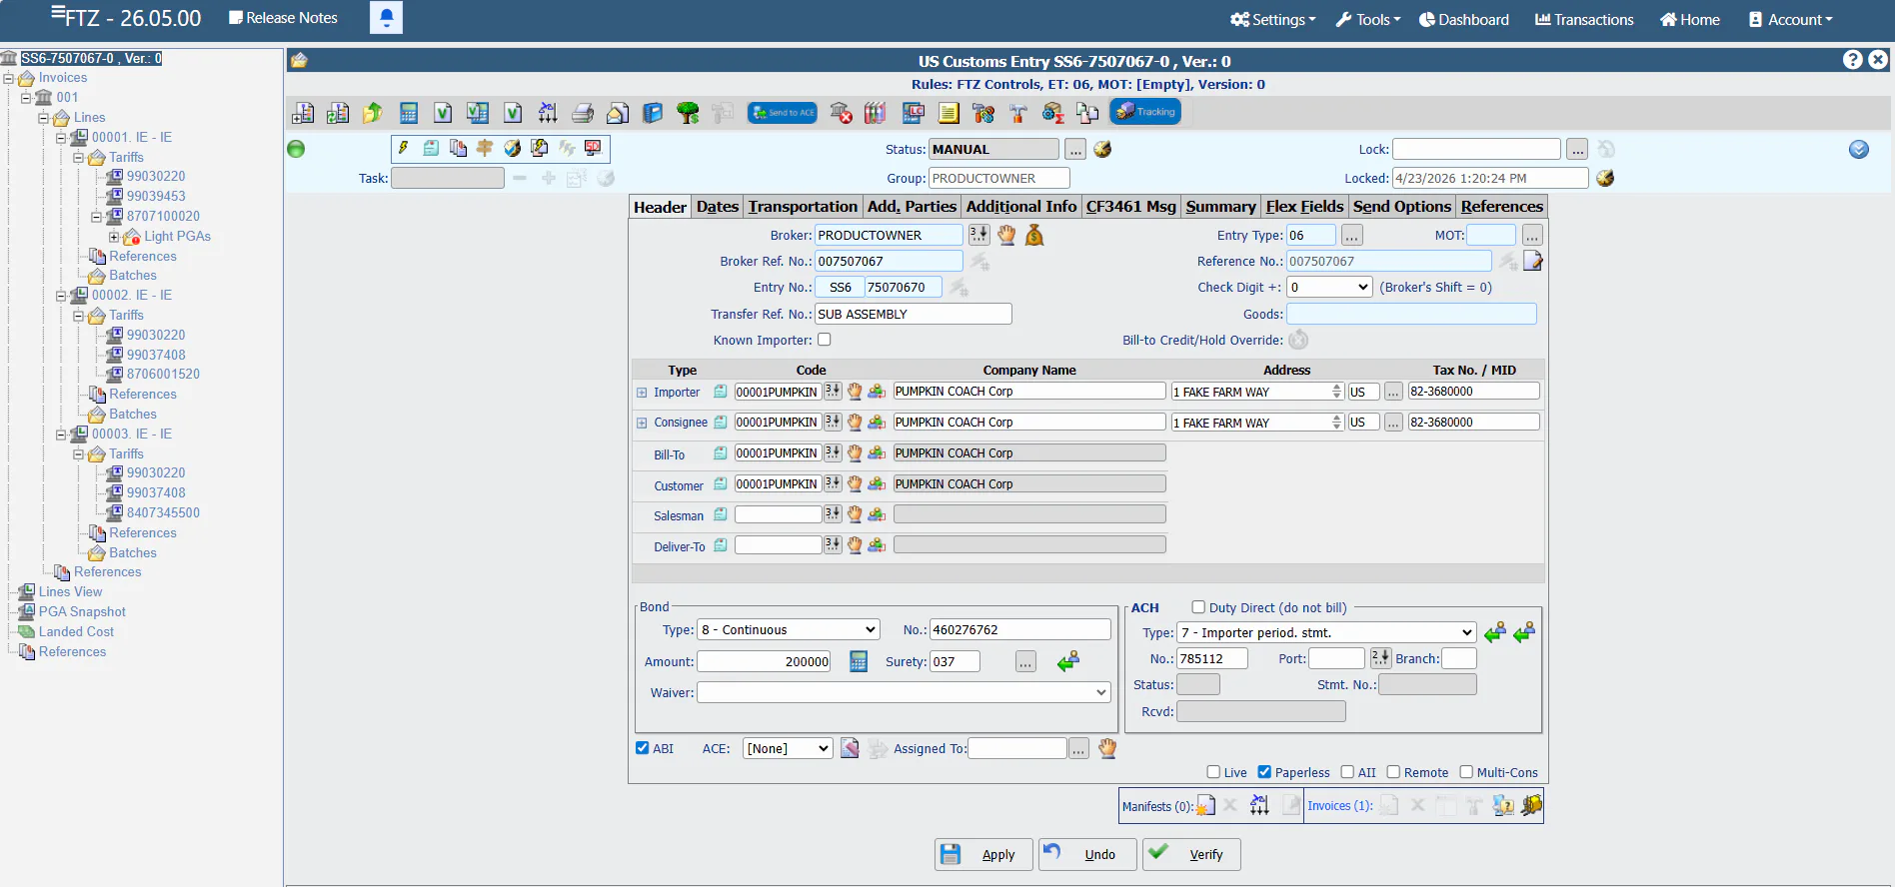
Task: Click the signpost icon in the task toolbar
Action: (x=485, y=148)
